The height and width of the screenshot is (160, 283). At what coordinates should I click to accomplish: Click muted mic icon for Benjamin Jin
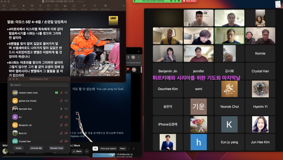click(61, 125)
